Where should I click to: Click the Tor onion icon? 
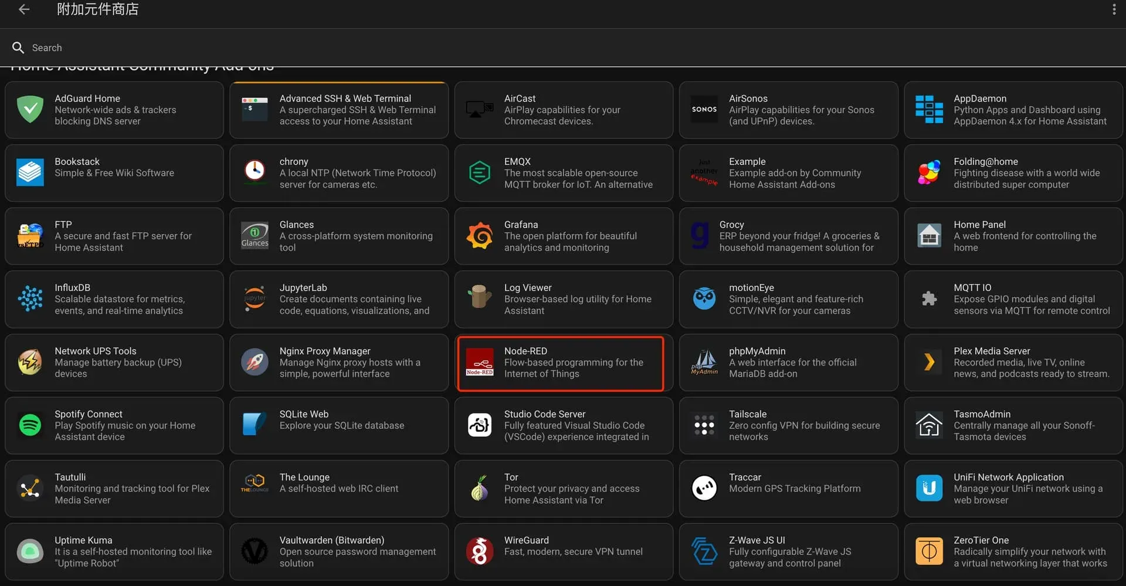click(479, 488)
